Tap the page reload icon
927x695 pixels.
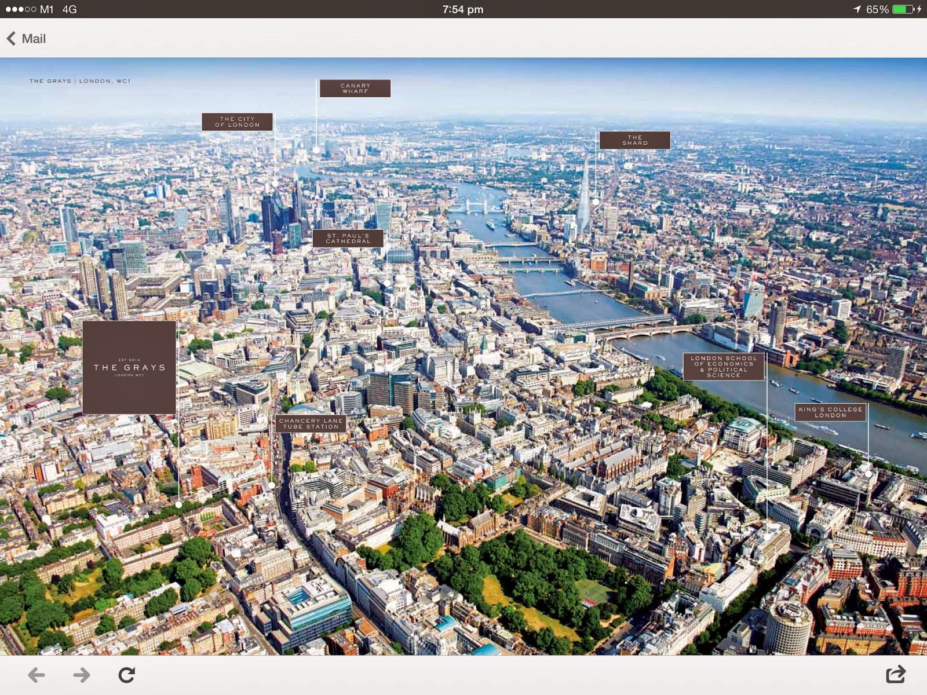coord(126,674)
